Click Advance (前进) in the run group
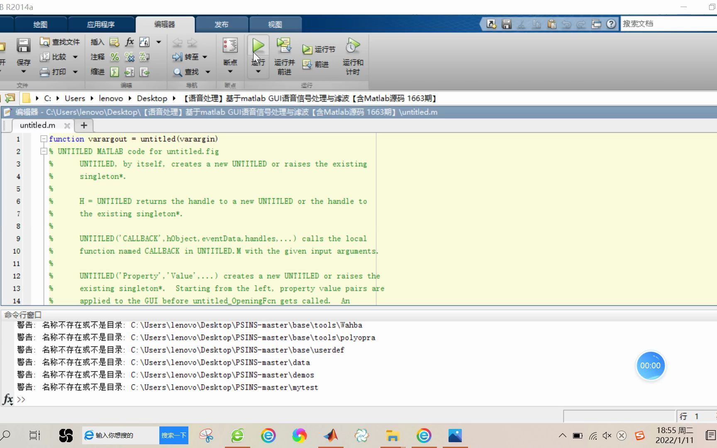This screenshot has width=717, height=448. [316, 64]
